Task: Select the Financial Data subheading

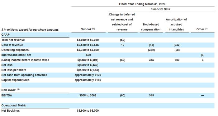Action: point(160,9)
